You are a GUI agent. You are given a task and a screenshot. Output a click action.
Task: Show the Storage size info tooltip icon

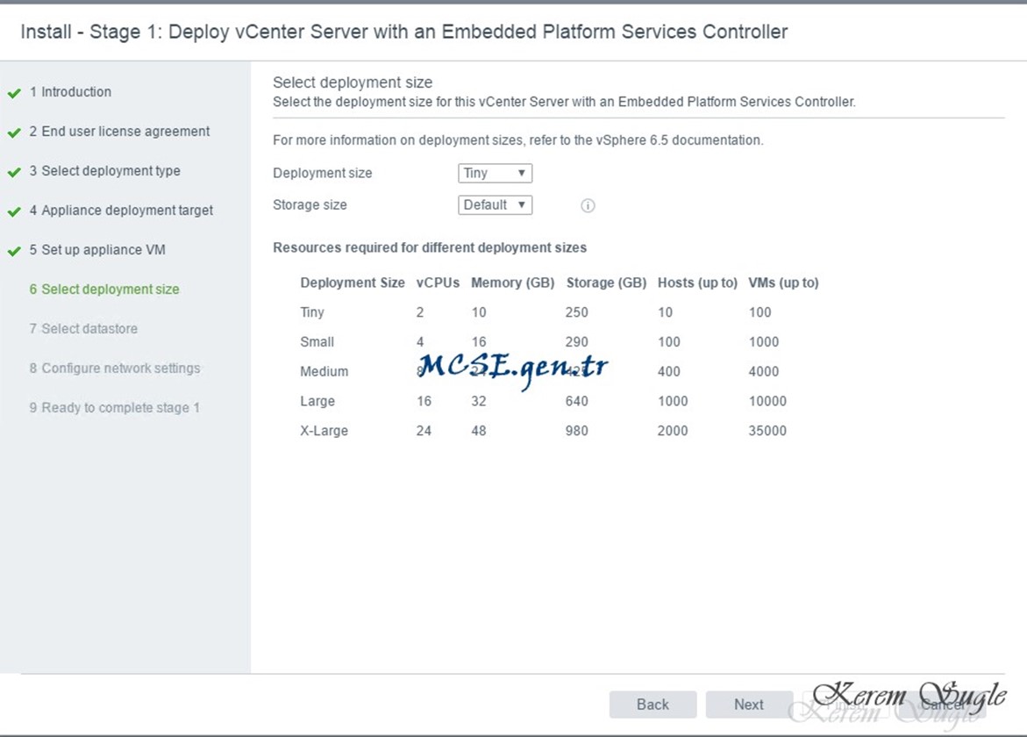588,205
